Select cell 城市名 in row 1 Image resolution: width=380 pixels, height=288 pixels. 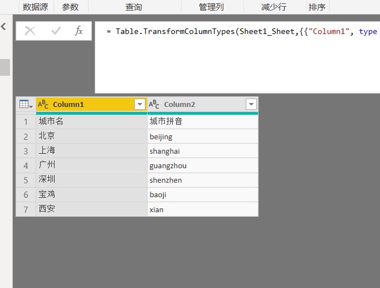(x=91, y=121)
